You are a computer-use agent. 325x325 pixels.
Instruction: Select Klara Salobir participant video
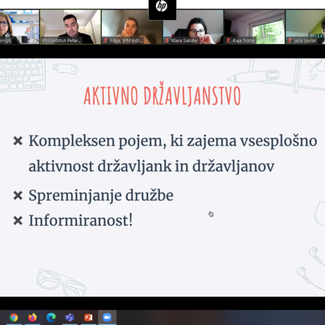coord(193,27)
